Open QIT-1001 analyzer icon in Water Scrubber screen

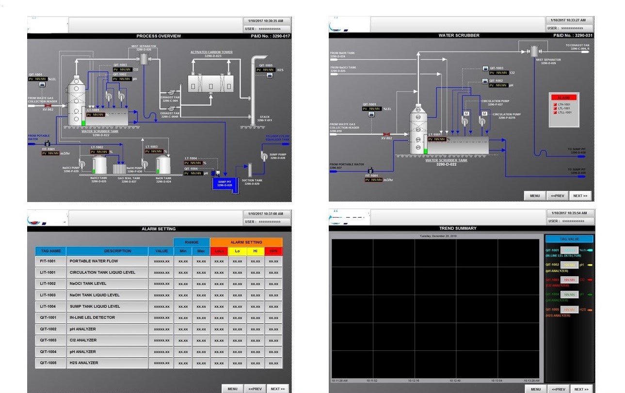(371, 115)
